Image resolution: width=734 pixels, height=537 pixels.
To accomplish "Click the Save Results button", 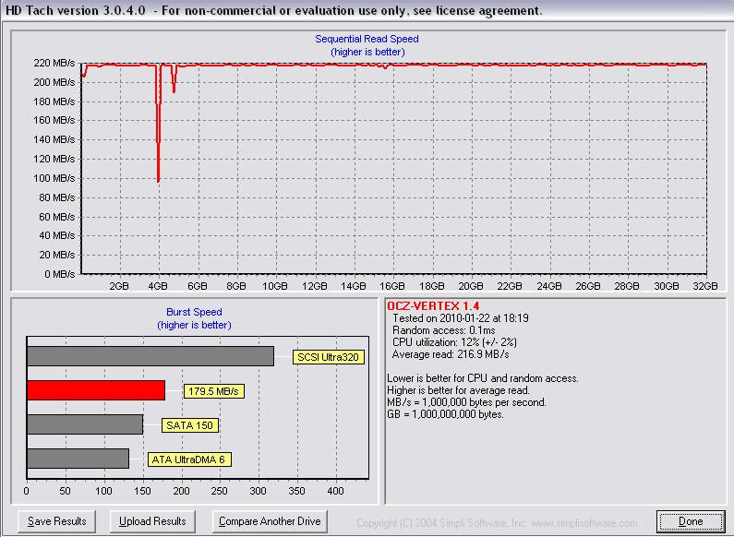I will [56, 521].
